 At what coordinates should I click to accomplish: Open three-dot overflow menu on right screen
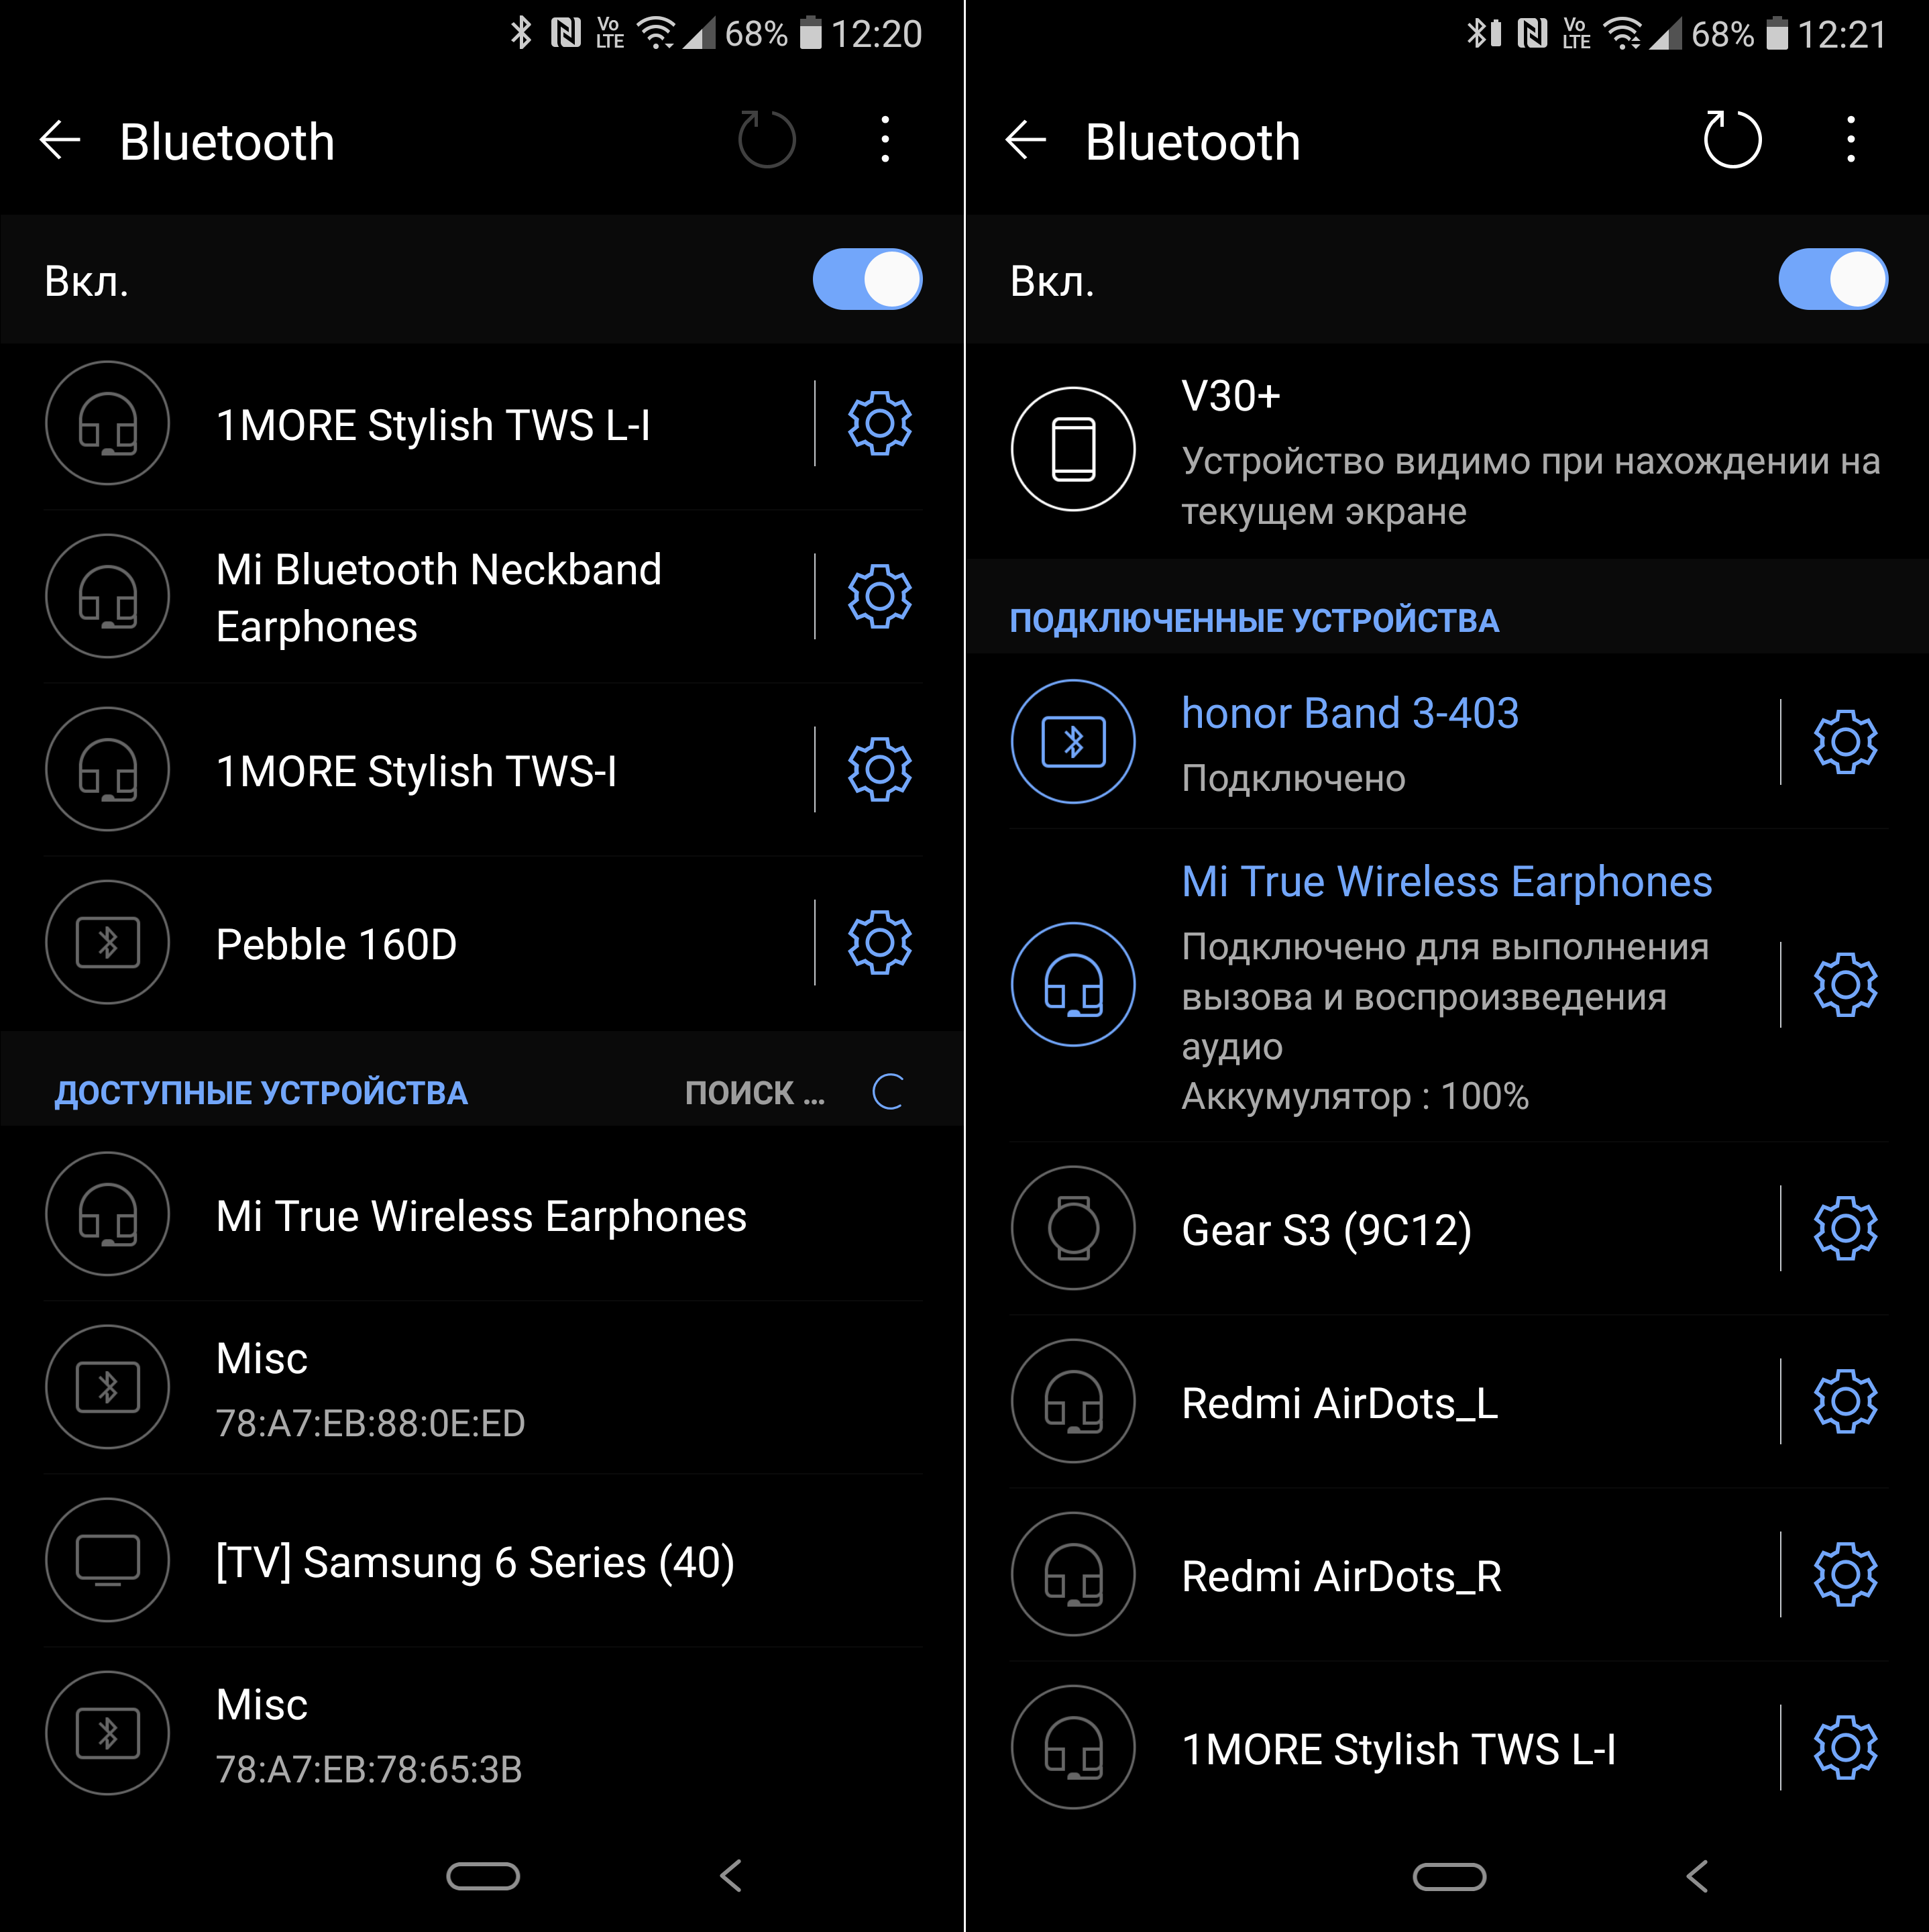(x=1851, y=140)
